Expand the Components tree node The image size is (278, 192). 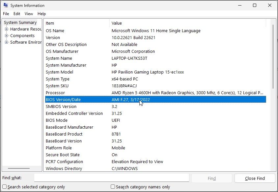pos(7,35)
